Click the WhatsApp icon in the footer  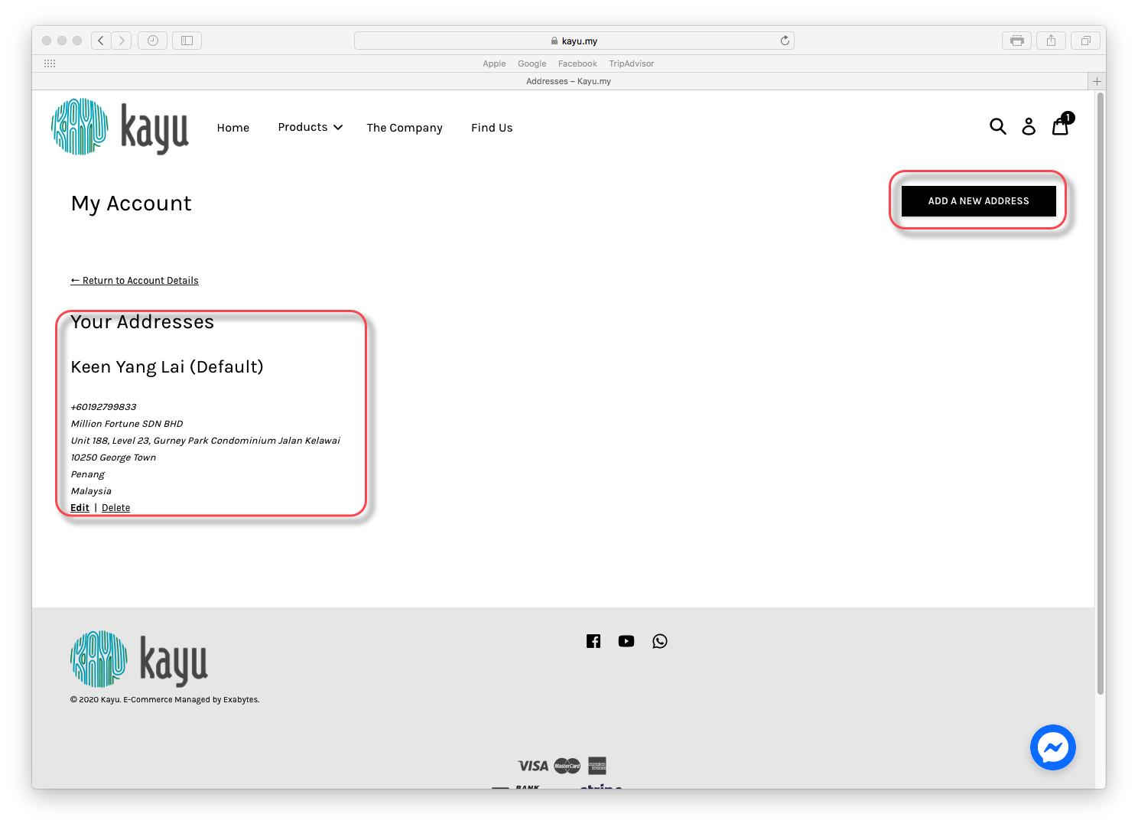click(x=660, y=641)
